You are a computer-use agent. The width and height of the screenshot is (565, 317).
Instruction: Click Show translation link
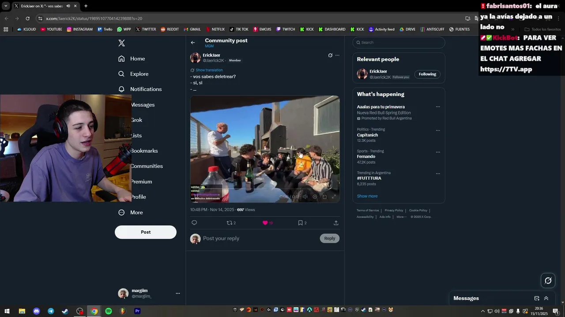(209, 70)
